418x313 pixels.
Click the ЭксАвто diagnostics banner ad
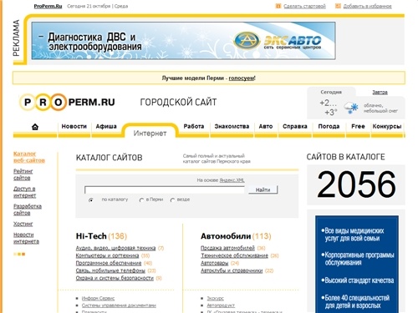(x=183, y=41)
